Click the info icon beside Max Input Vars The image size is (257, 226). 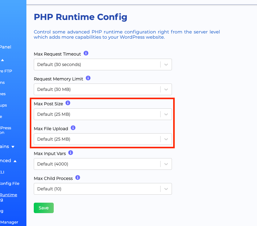pyautogui.click(x=70, y=153)
